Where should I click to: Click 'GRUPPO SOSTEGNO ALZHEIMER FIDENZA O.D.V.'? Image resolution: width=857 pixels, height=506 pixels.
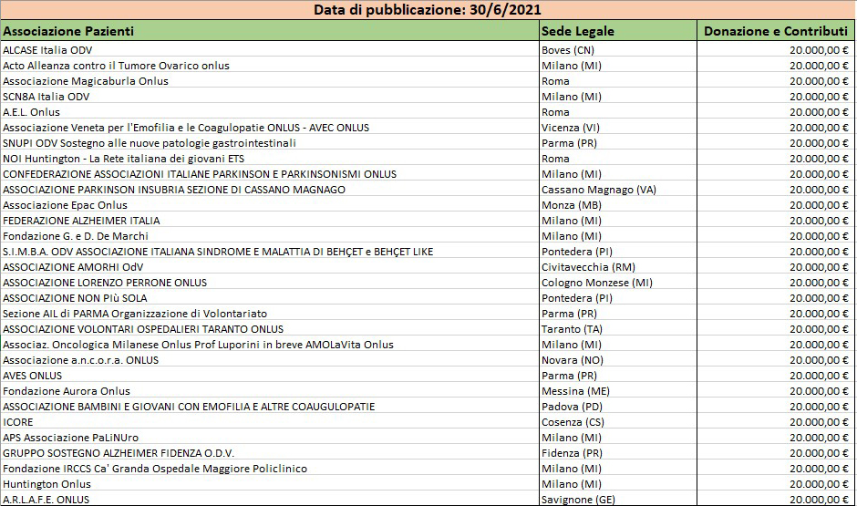[270, 453]
